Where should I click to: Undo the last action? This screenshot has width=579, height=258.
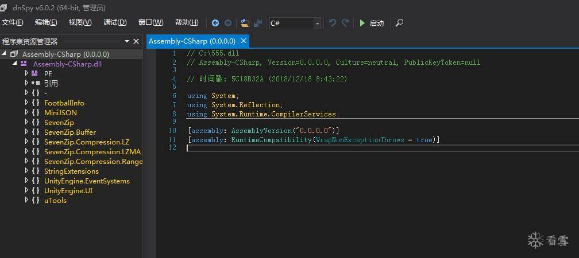pyautogui.click(x=333, y=23)
